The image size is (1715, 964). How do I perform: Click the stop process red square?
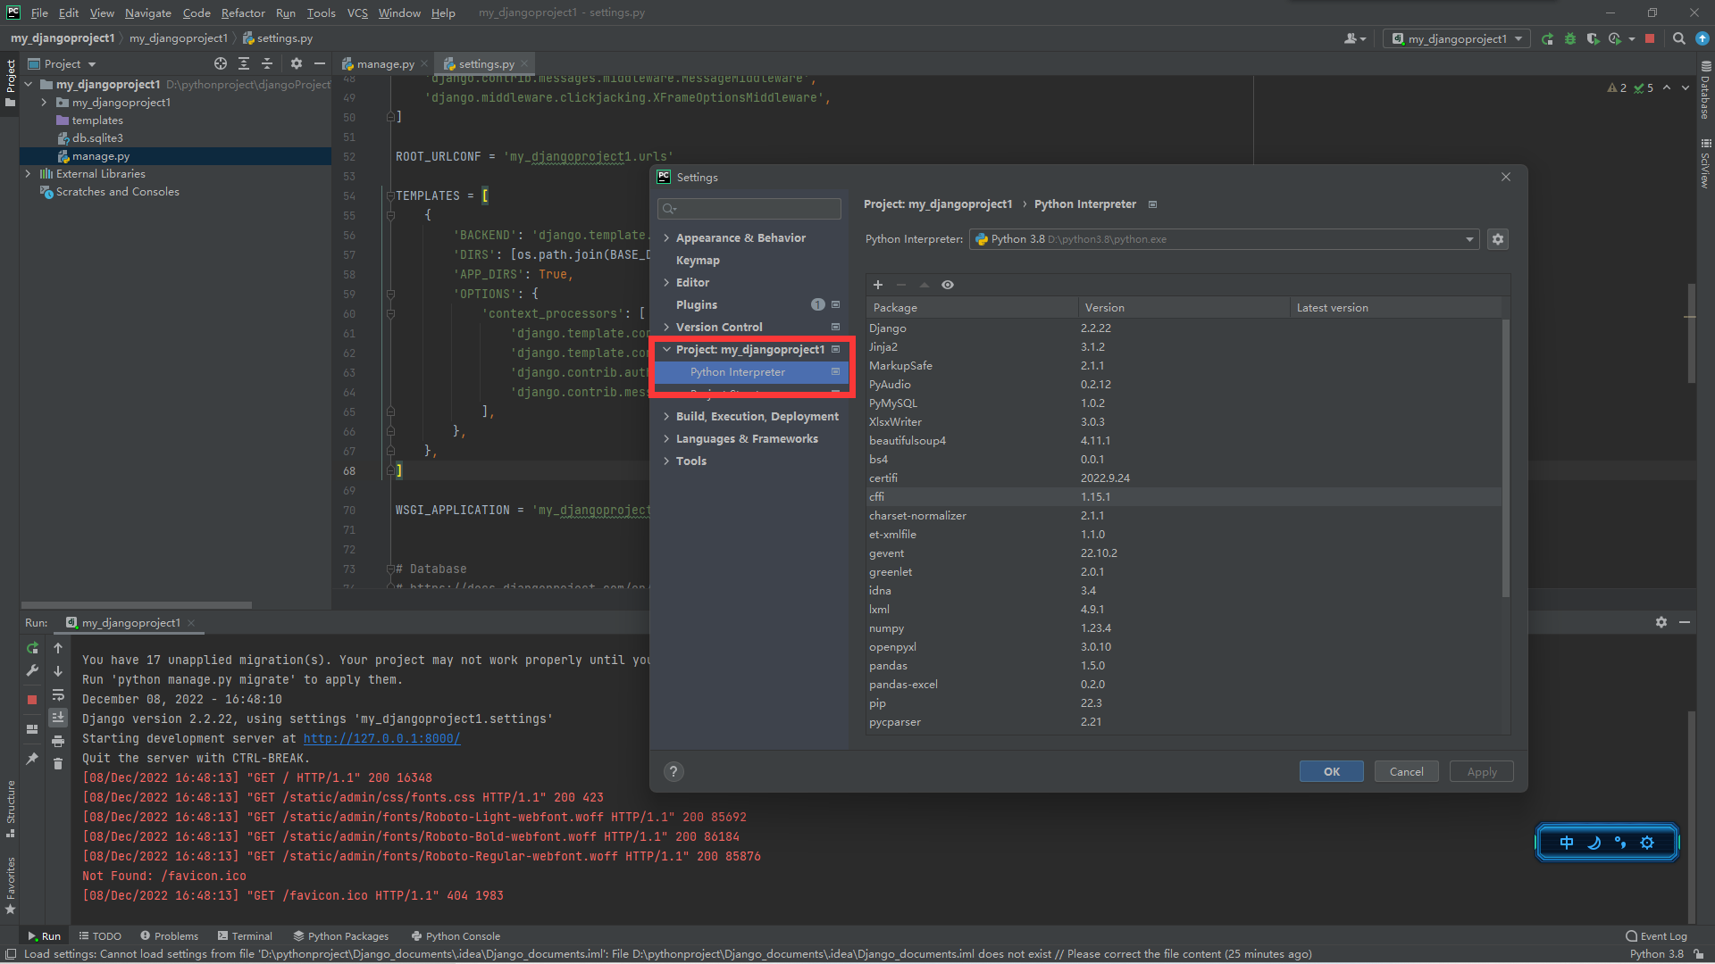32,700
